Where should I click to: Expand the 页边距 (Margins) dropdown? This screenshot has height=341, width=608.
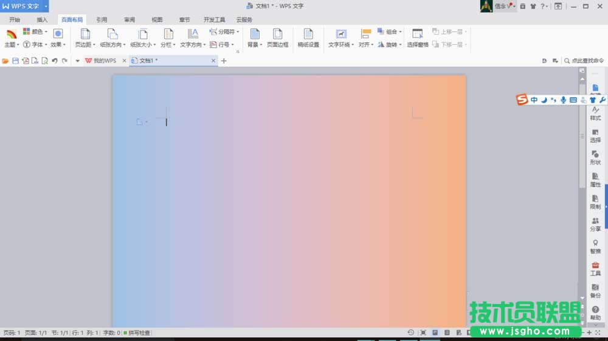pos(86,38)
